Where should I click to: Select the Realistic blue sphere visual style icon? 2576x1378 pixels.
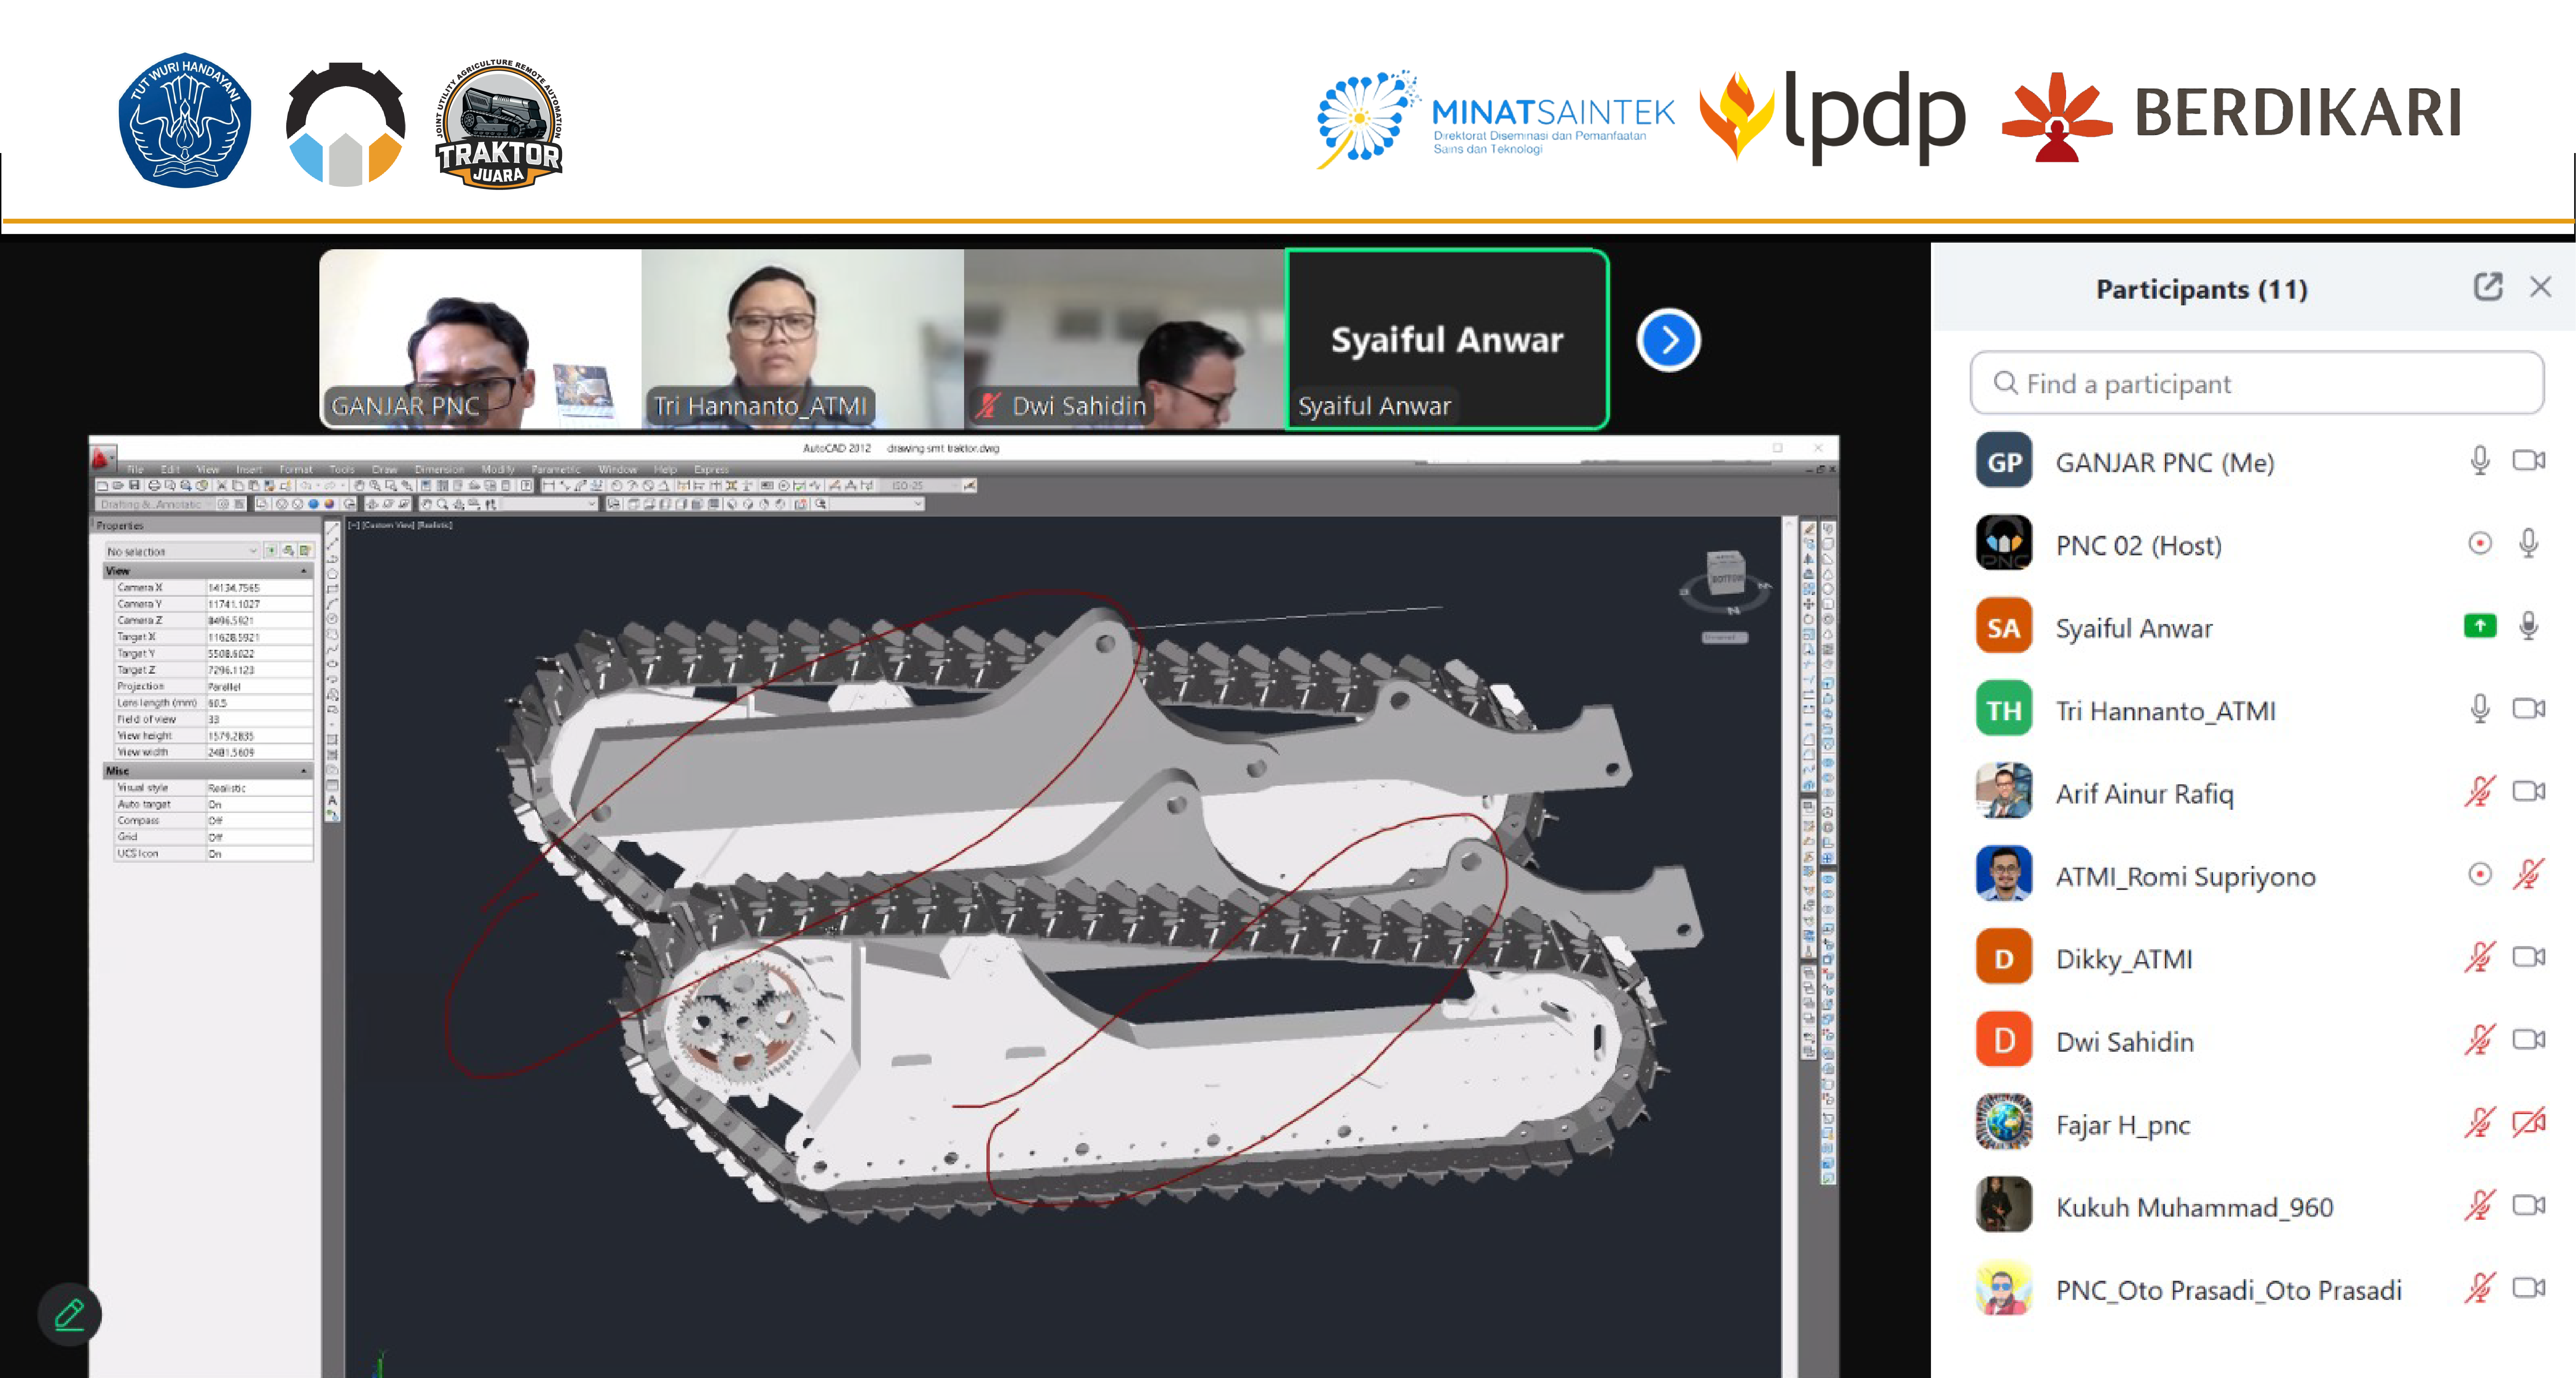[314, 504]
